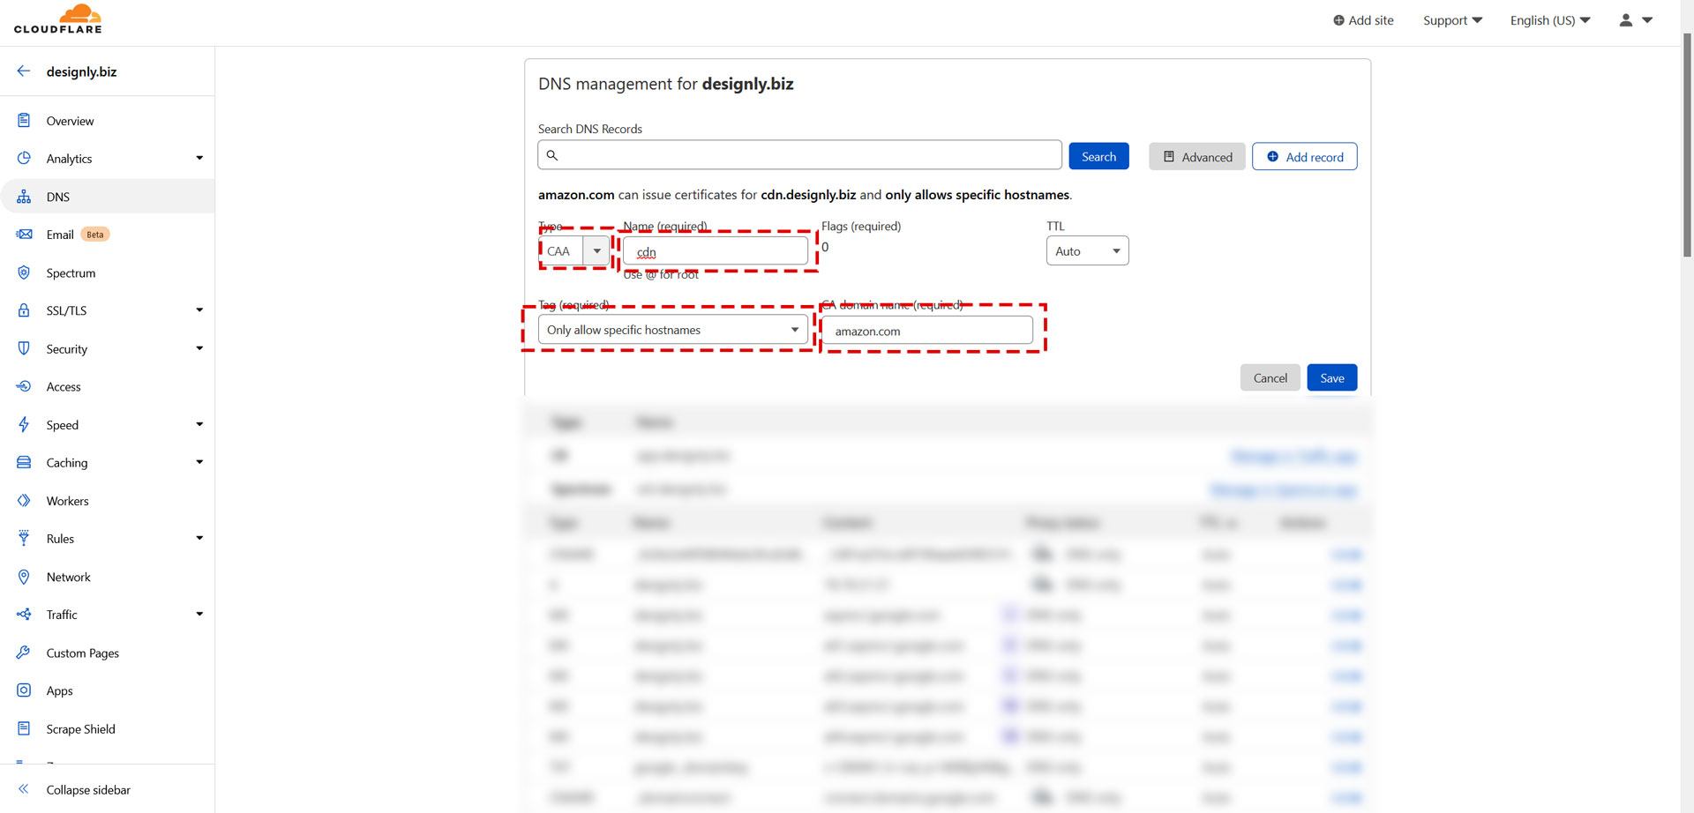This screenshot has width=1694, height=813.
Task: Click the Email envelope icon
Action: tap(24, 235)
